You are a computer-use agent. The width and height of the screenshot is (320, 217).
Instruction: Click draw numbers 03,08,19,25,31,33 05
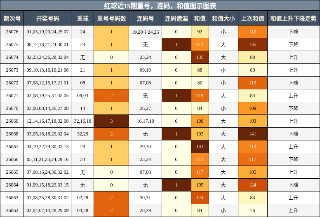click(x=47, y=96)
